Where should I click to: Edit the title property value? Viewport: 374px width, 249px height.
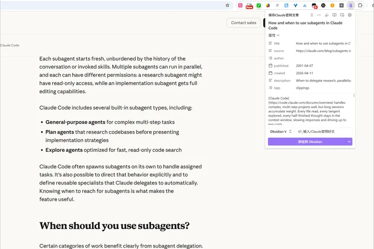click(x=323, y=43)
